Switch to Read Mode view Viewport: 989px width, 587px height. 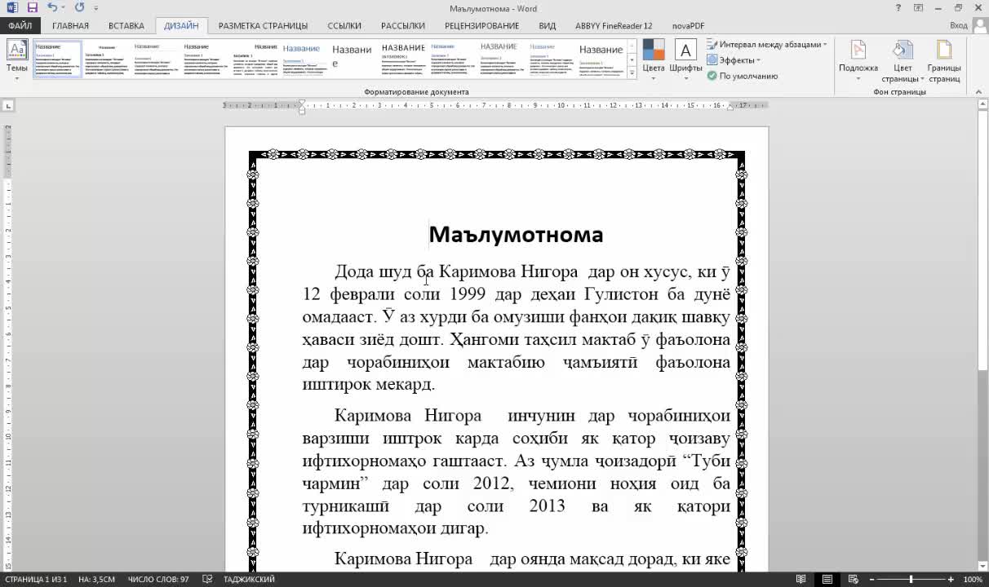point(801,580)
